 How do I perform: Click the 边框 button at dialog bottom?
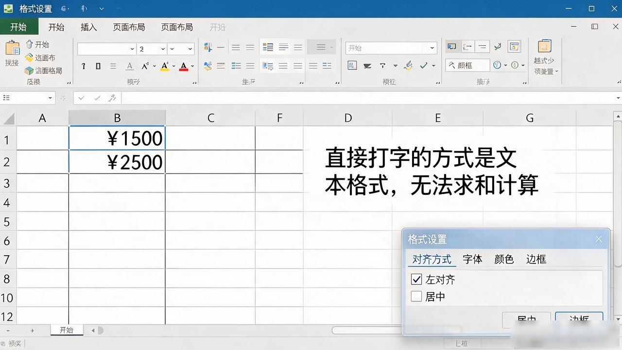[x=579, y=317]
